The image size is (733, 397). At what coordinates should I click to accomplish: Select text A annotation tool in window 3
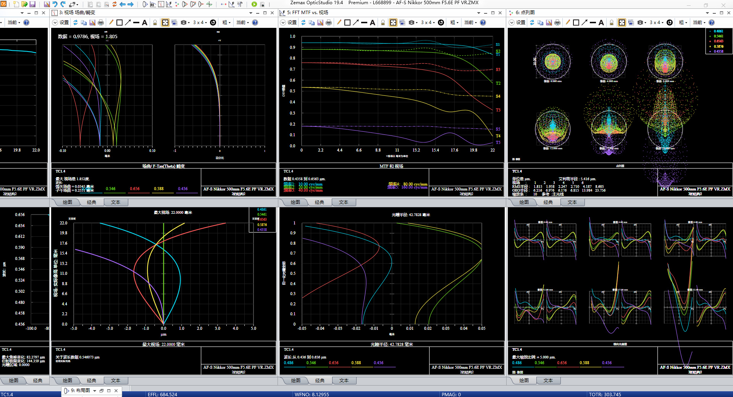coord(145,23)
